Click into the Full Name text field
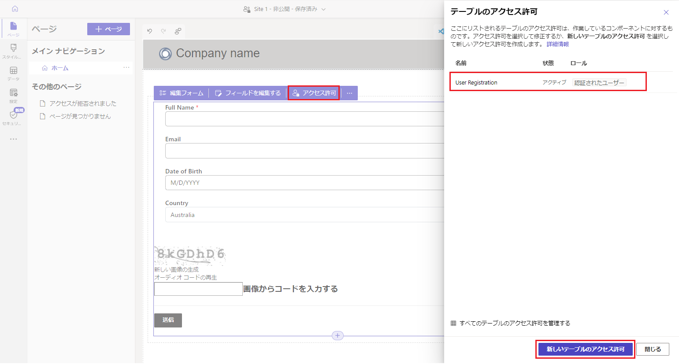Screen dimensions: 679x364 pos(304,119)
